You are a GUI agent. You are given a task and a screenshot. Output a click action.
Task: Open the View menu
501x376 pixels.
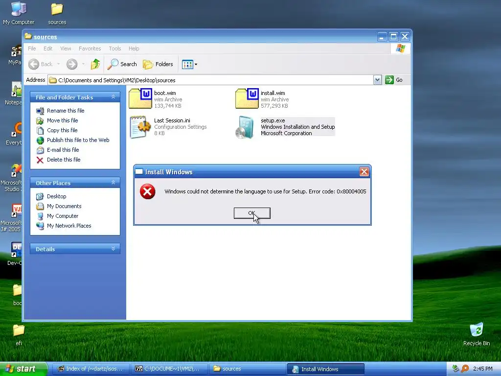tap(66, 48)
